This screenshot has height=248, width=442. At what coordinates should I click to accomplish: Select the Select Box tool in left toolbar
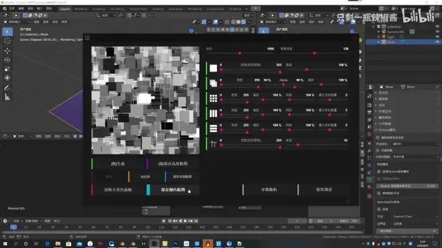point(7,31)
